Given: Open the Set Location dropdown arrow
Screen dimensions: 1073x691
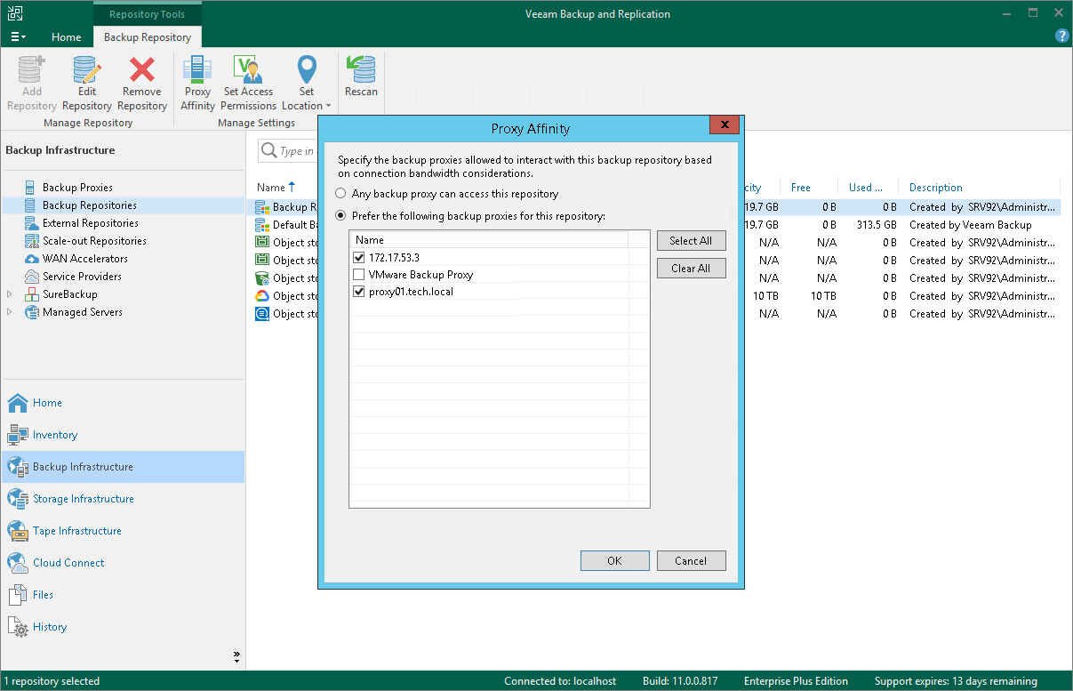Looking at the screenshot, I should click(328, 106).
